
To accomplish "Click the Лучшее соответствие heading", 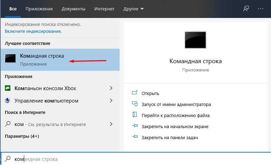I will (28, 43).
